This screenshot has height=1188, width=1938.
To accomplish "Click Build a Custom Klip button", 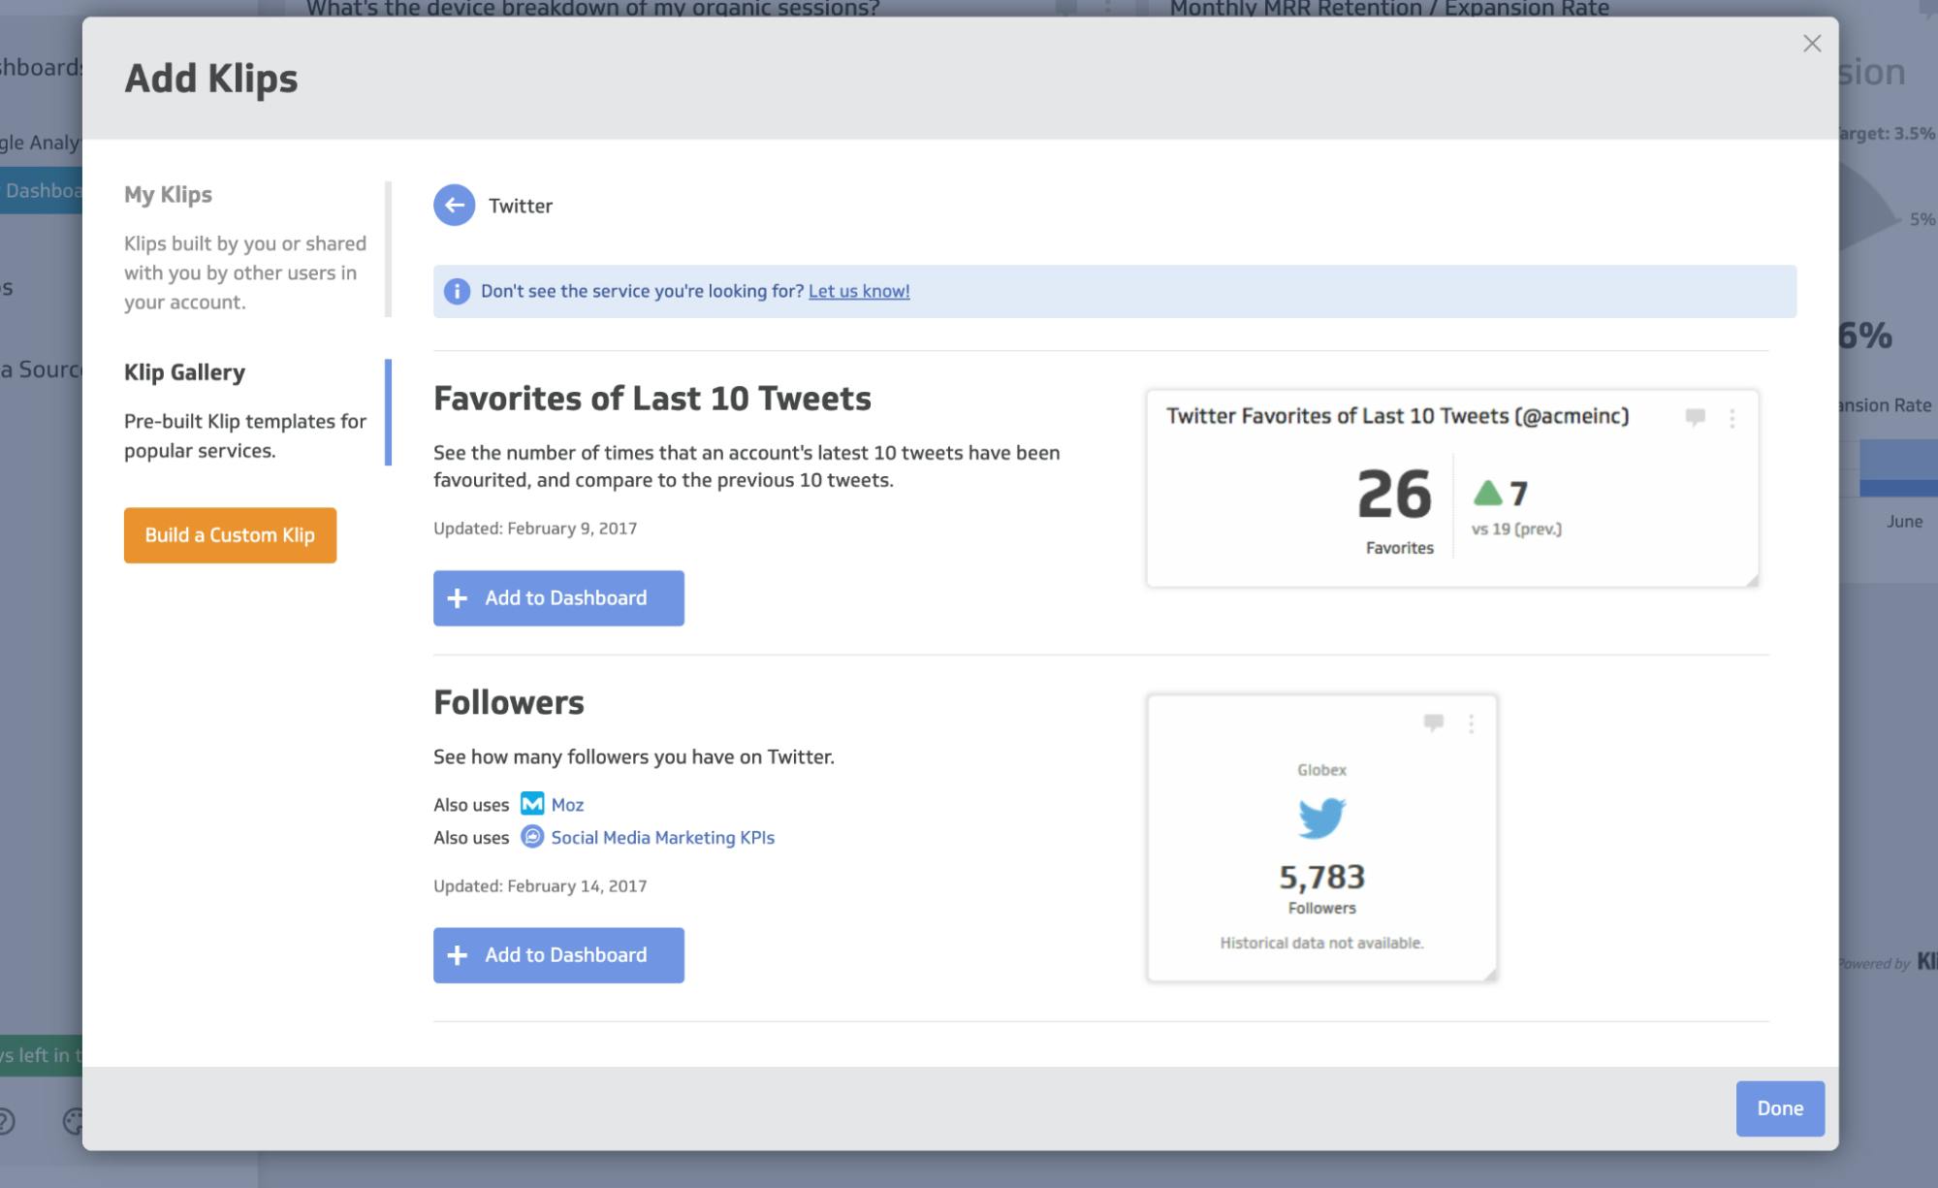I will tap(230, 535).
